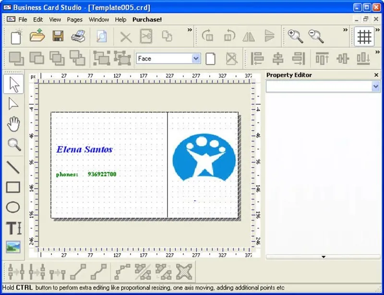The height and width of the screenshot is (295, 384).
Task: Flip the selected object horizontally
Action: 249,36
